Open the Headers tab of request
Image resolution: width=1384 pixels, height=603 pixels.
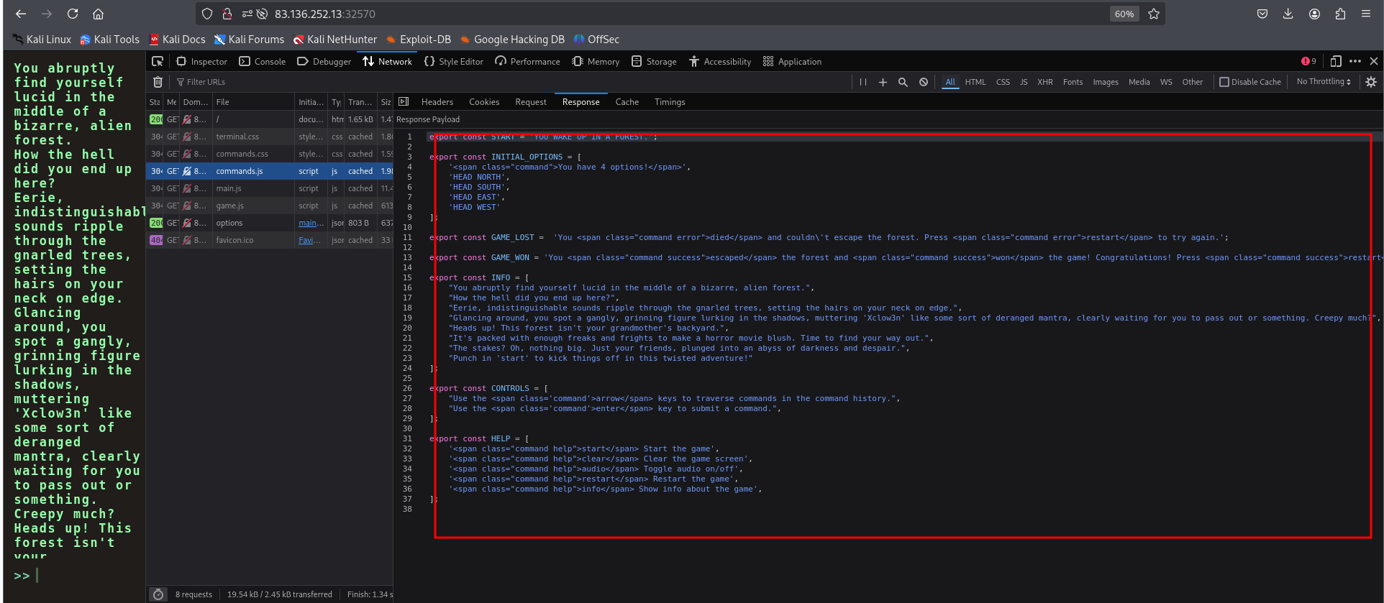point(437,102)
